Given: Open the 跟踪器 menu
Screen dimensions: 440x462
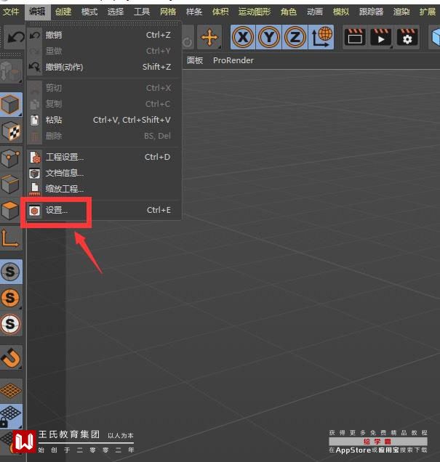Looking at the screenshot, I should pyautogui.click(x=372, y=12).
